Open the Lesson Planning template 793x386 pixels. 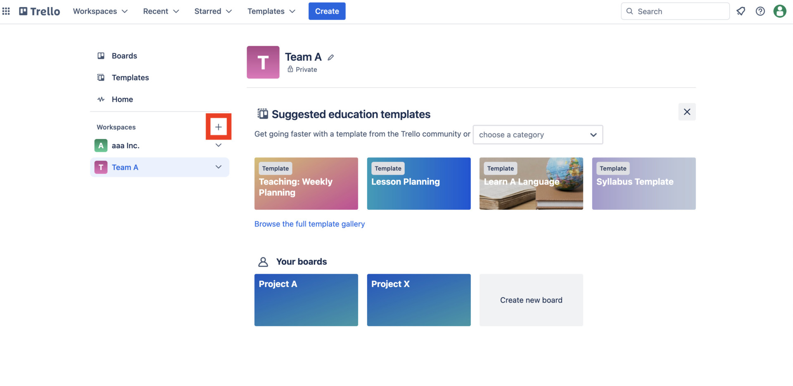click(418, 183)
